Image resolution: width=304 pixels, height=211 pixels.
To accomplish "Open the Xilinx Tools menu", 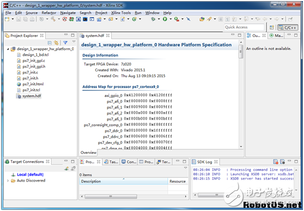I will [x=121, y=13].
